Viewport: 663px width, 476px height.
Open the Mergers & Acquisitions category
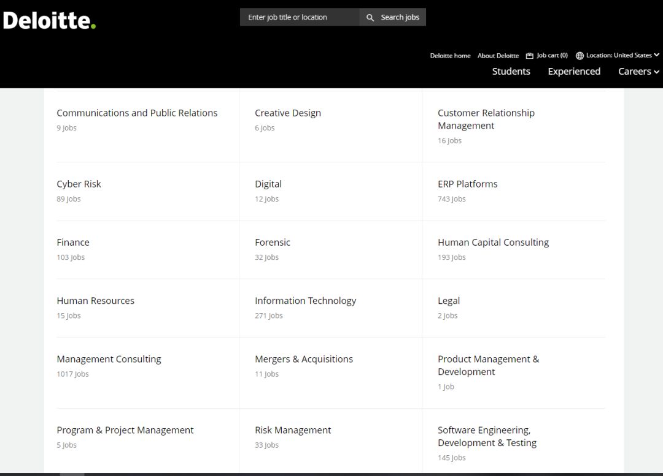(x=304, y=359)
